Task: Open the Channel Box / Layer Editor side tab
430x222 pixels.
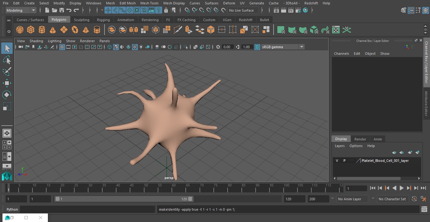Action: click(x=427, y=62)
